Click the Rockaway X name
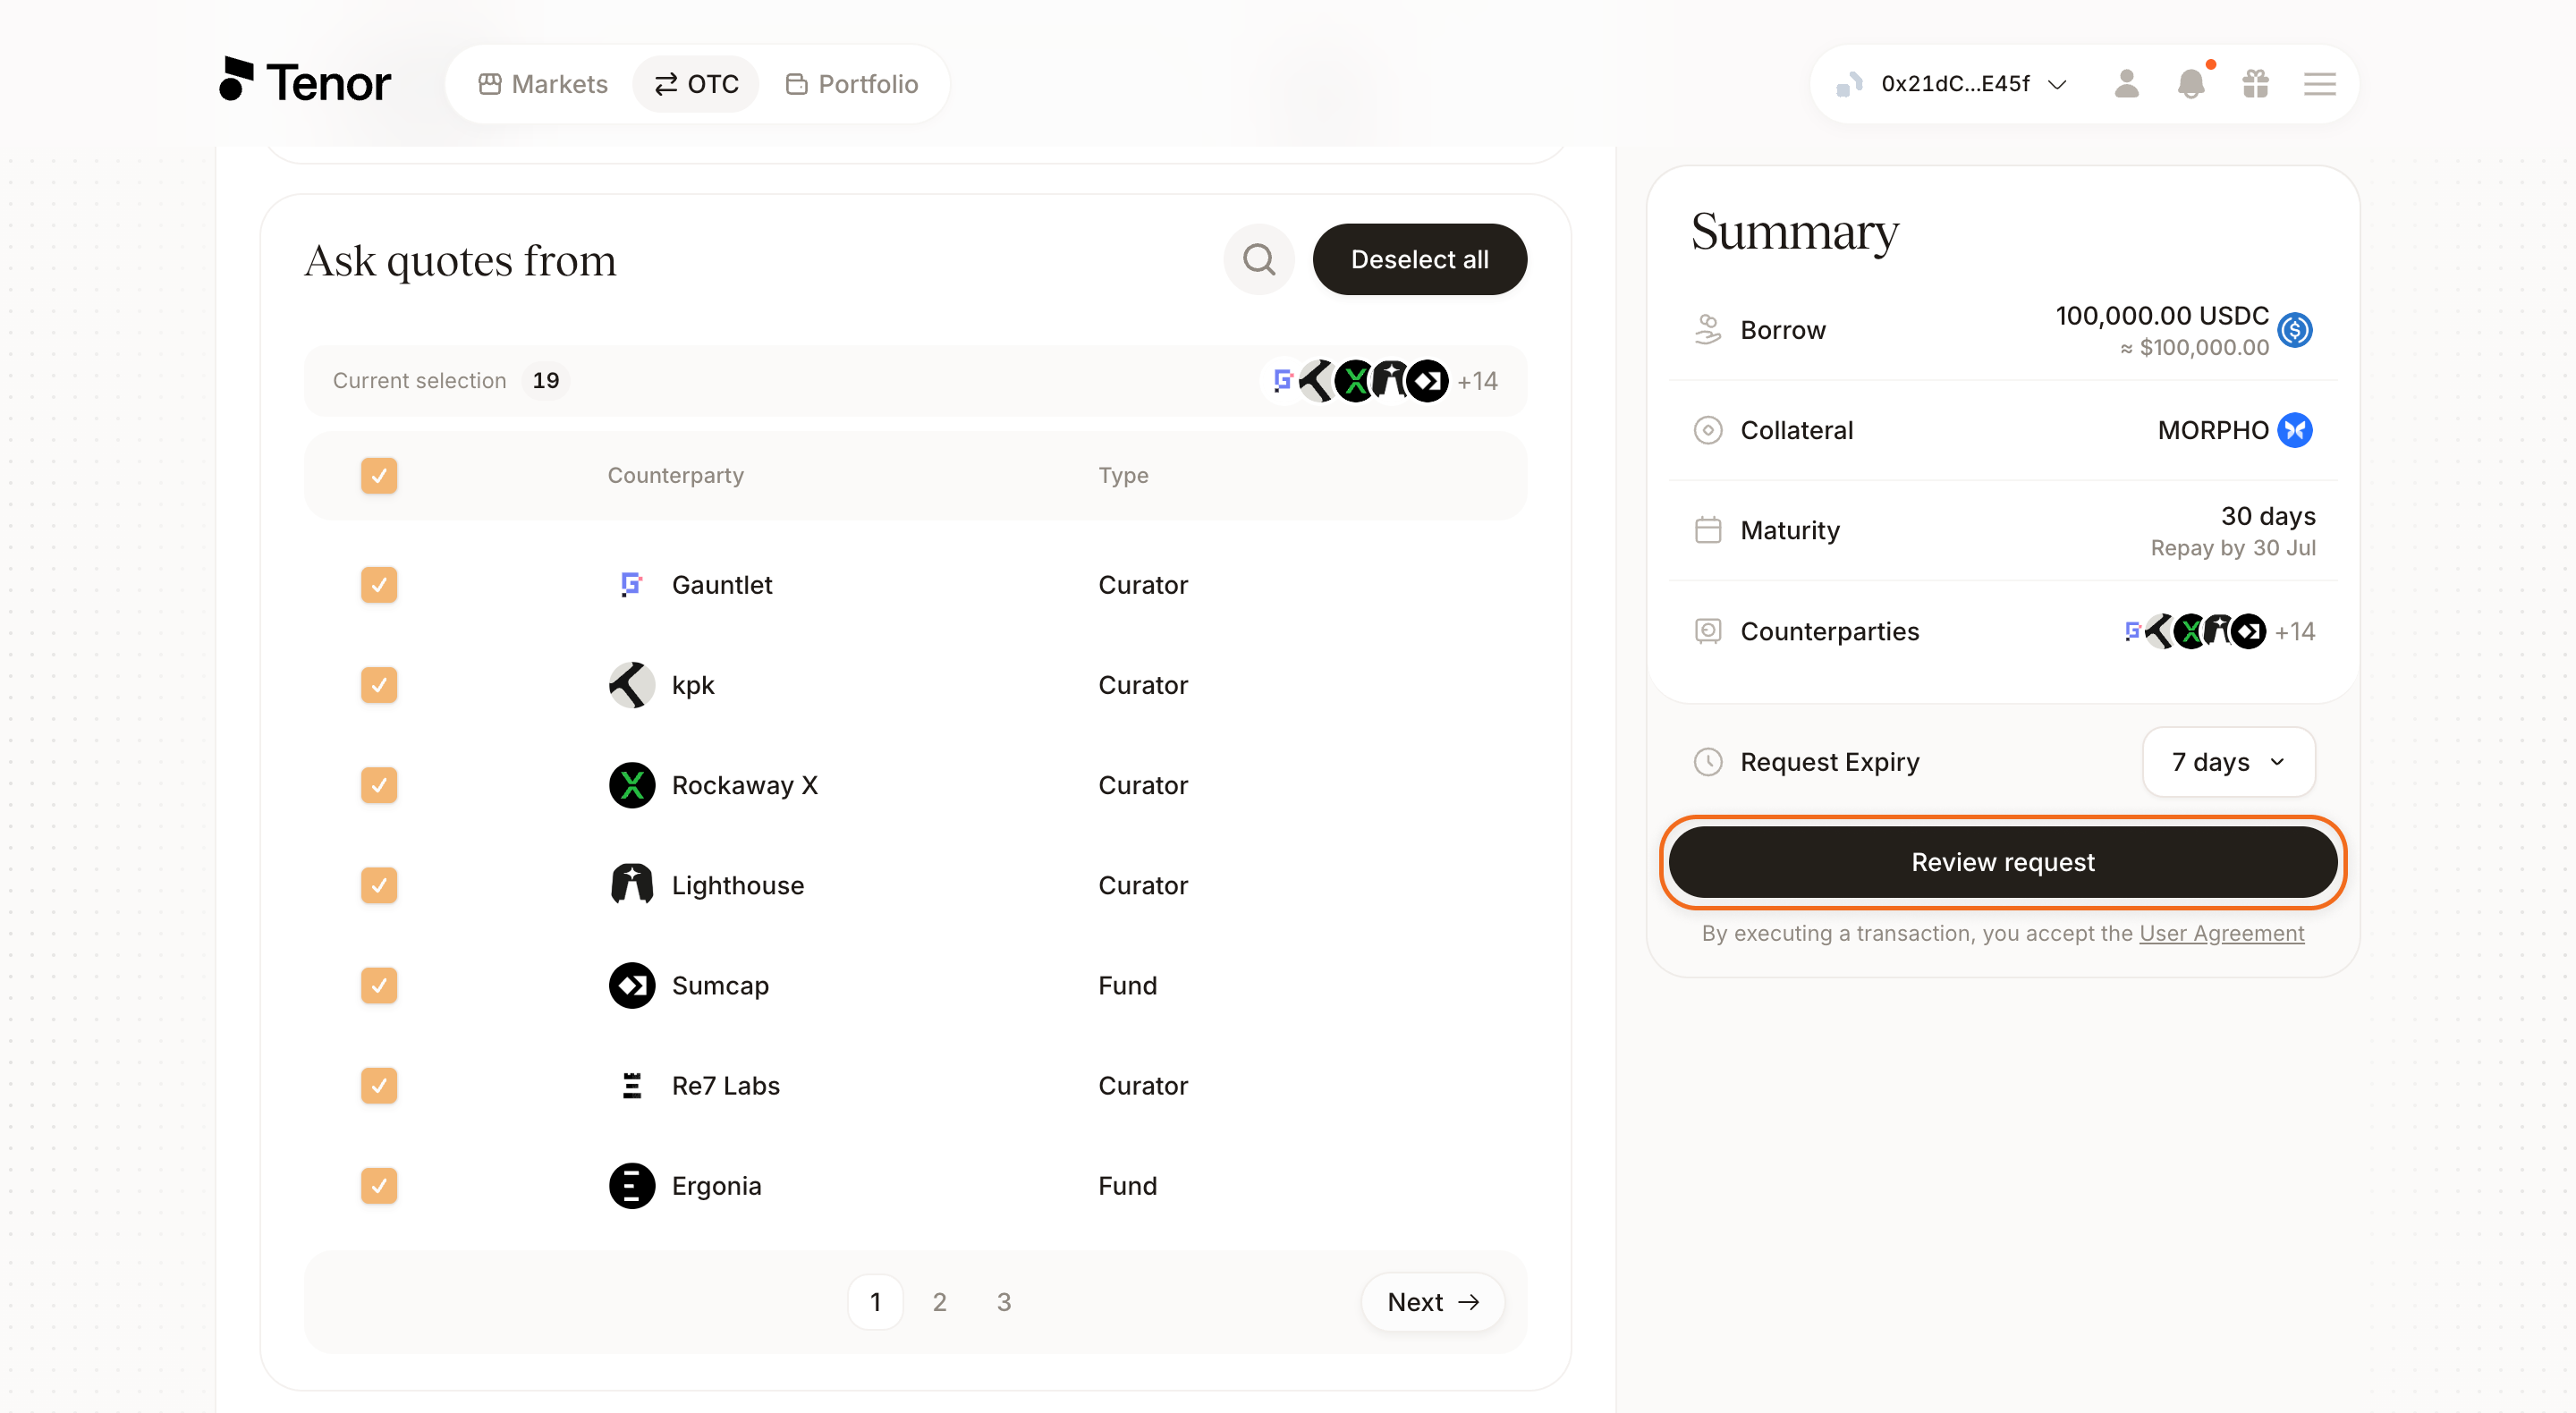 pos(744,785)
